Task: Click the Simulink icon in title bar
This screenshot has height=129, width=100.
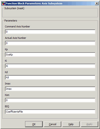Action: point(3,3)
